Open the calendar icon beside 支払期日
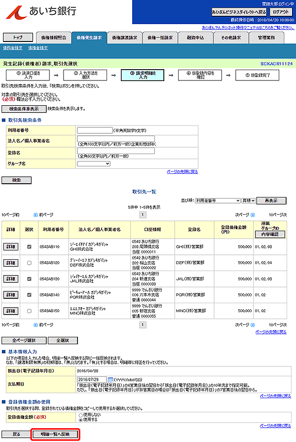The height and width of the screenshot is (442, 296). click(x=111, y=380)
